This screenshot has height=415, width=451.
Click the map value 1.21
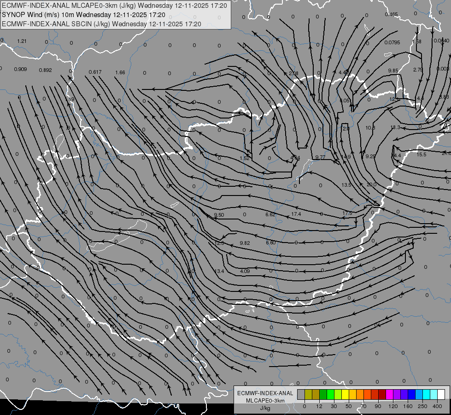22,41
